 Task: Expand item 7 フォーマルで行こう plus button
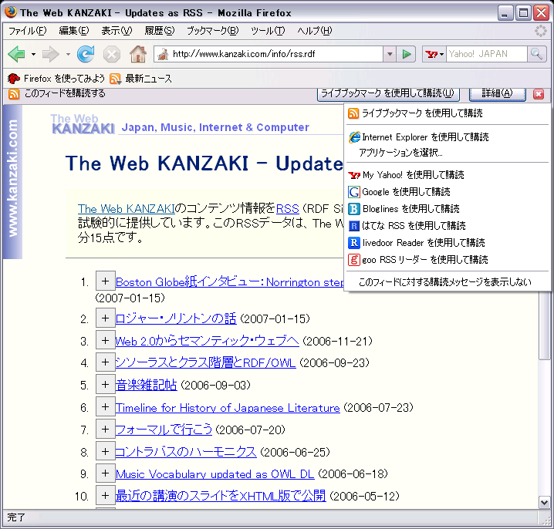point(105,429)
